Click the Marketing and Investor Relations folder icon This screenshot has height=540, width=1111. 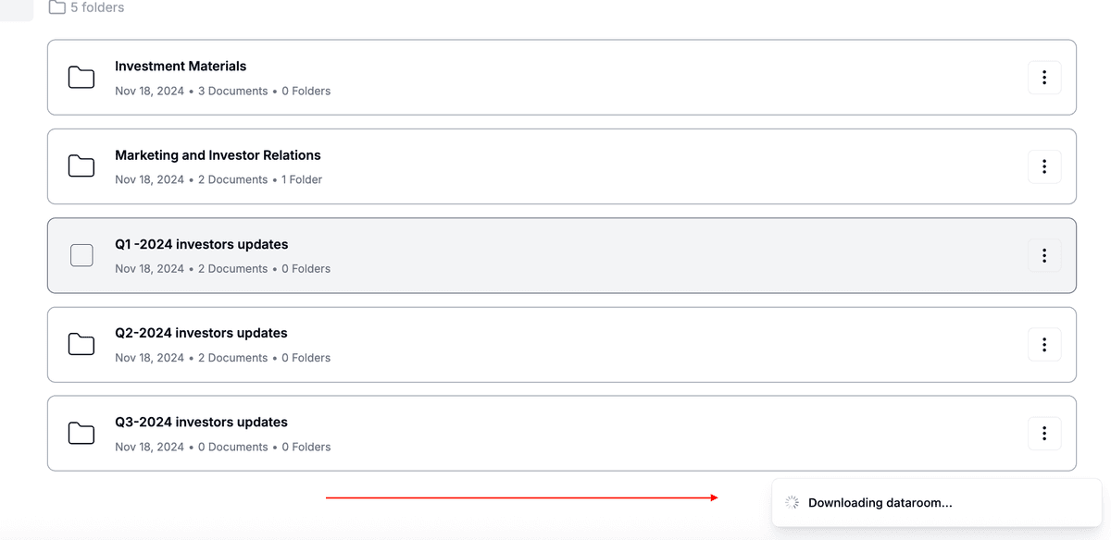(x=81, y=166)
